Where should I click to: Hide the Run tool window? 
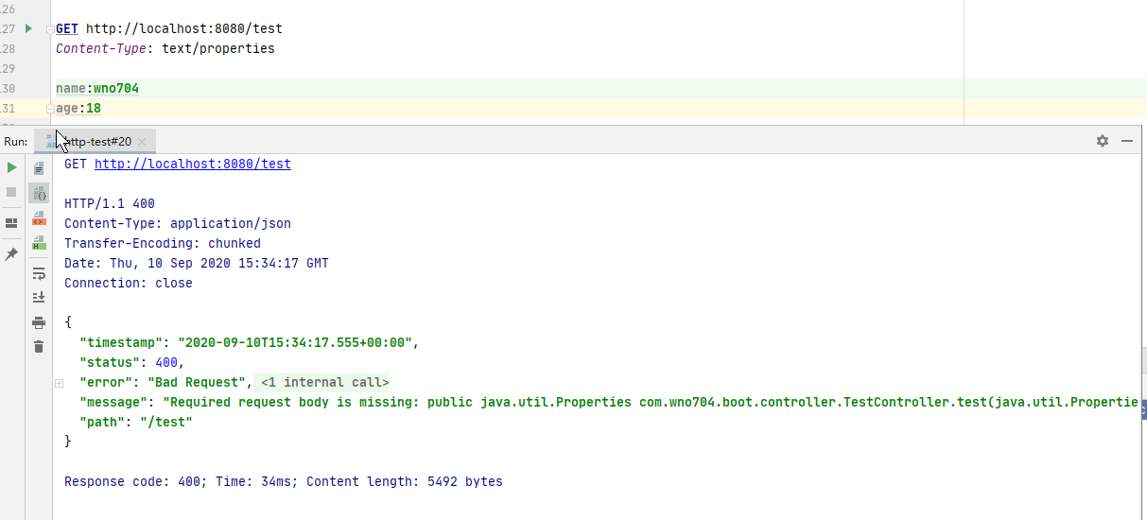click(x=1127, y=141)
